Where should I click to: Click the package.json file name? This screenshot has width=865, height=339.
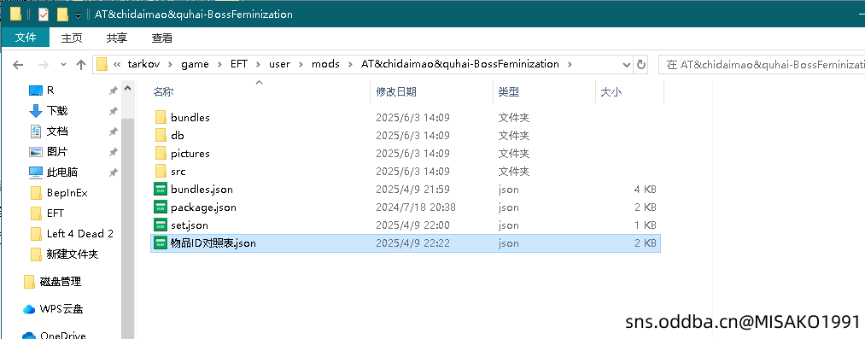click(203, 207)
